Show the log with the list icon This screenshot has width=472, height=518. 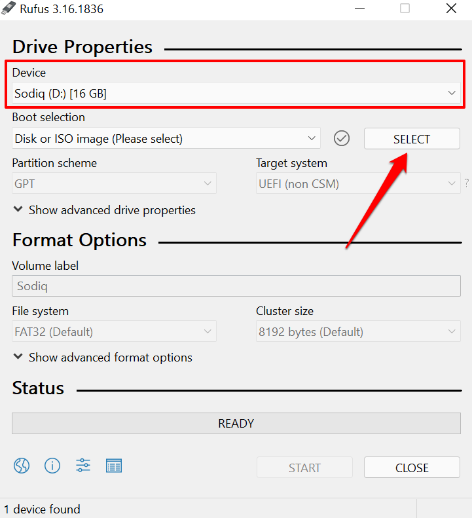(x=114, y=466)
